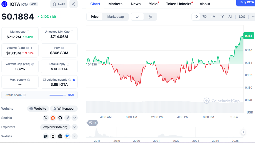Set chart range to 7D
Screen dimensions: 255x143
pyautogui.click(x=204, y=17)
